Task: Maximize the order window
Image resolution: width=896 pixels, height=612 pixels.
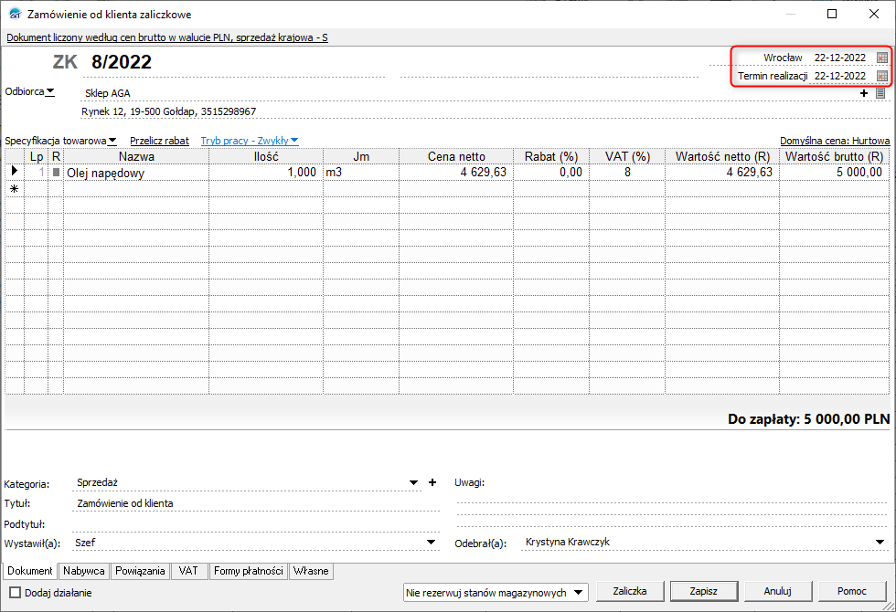Action: 832,14
